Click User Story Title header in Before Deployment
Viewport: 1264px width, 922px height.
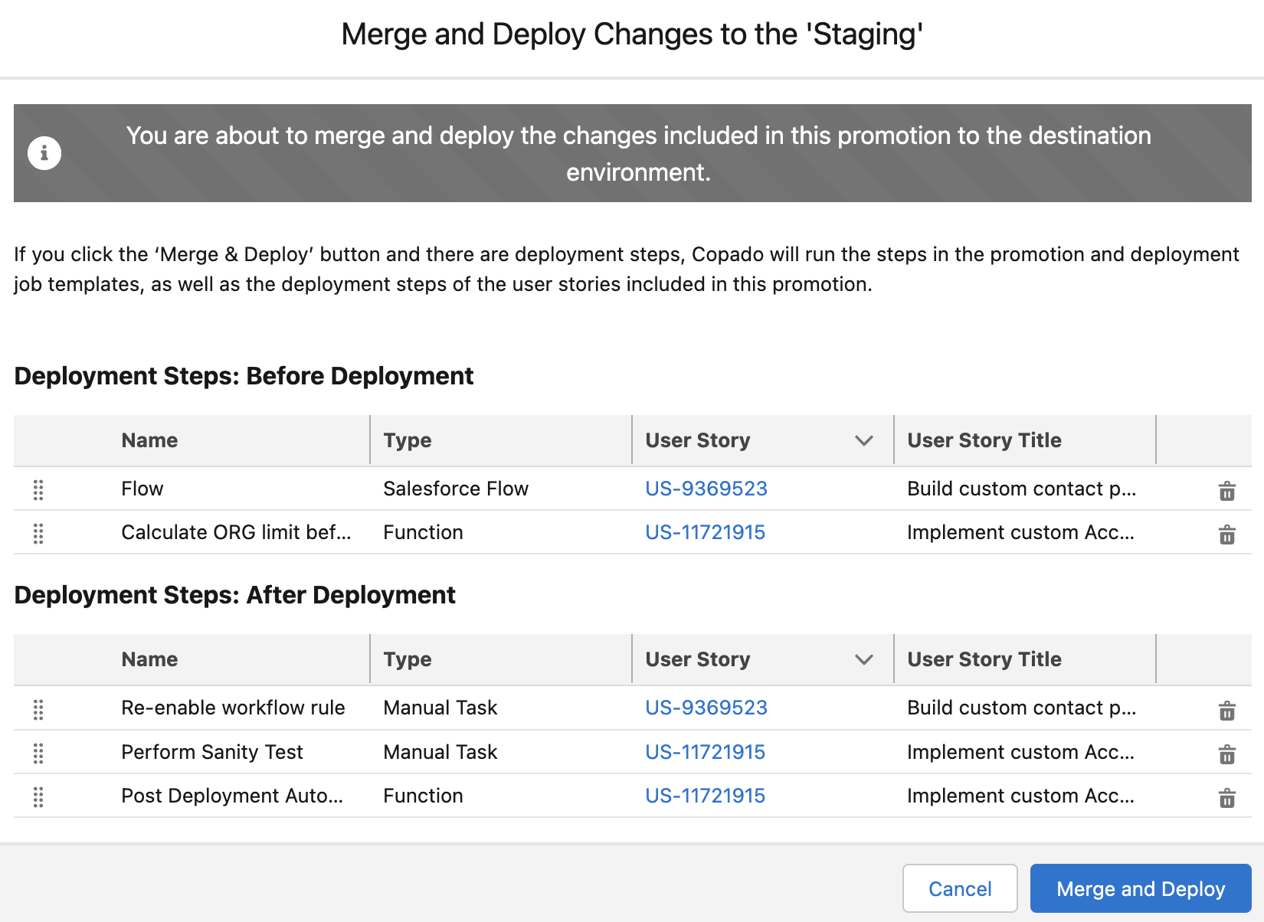[984, 440]
